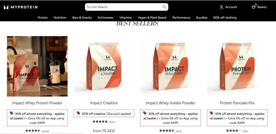Click the 20% off creatine discount banner

[104, 113]
